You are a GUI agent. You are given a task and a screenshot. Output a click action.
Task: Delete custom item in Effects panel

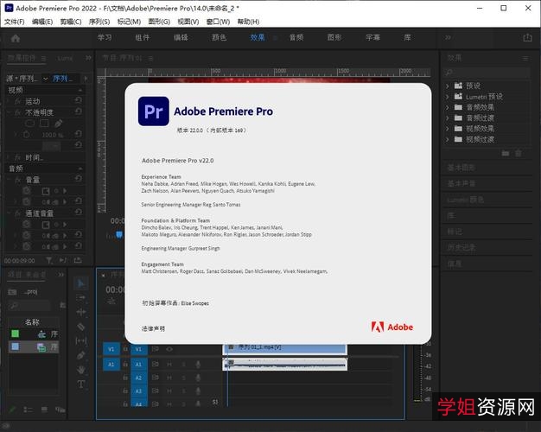(x=519, y=153)
